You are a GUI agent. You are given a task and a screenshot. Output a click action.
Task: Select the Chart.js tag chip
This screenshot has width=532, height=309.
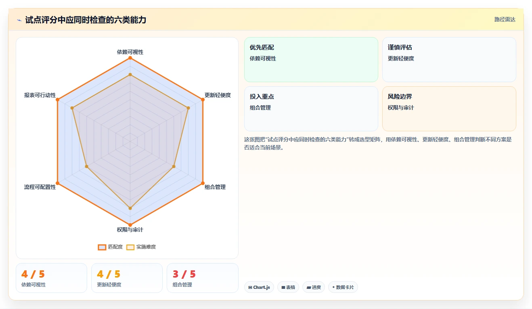(x=259, y=287)
